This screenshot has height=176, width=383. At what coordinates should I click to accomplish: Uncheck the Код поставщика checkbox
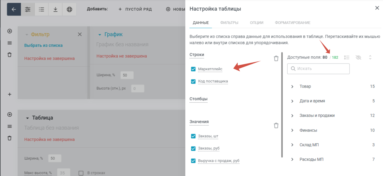coord(193,81)
